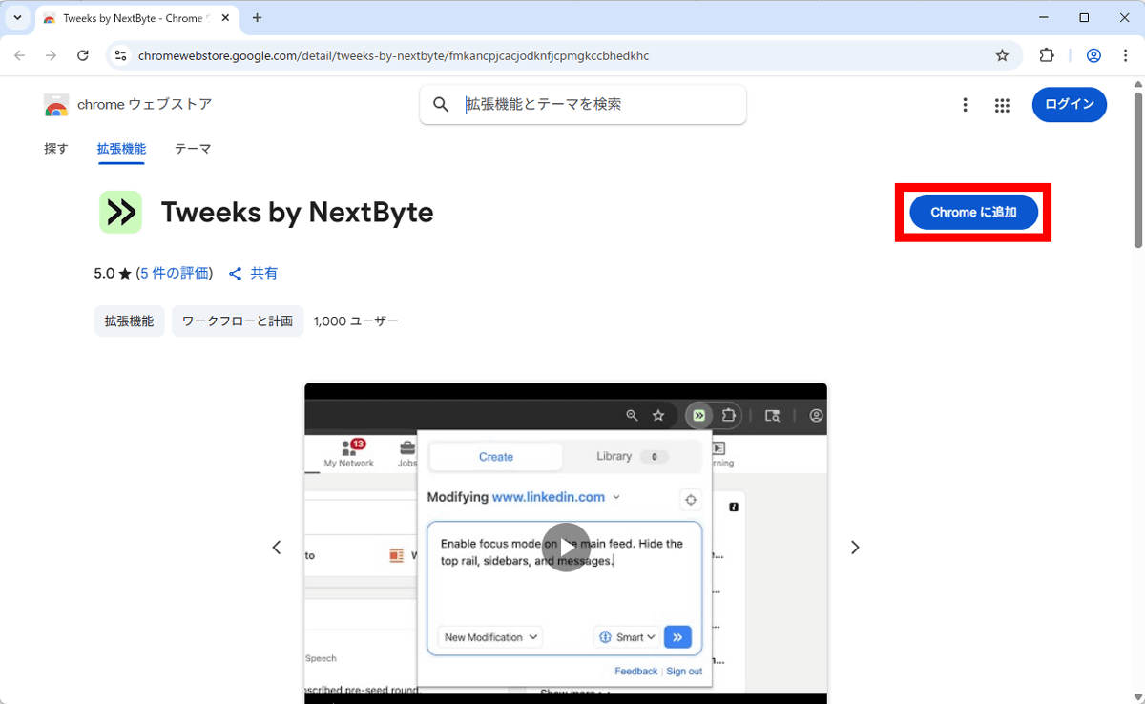
Task: Click the Tweeks by NextByte extension icon
Action: pyautogui.click(x=121, y=212)
